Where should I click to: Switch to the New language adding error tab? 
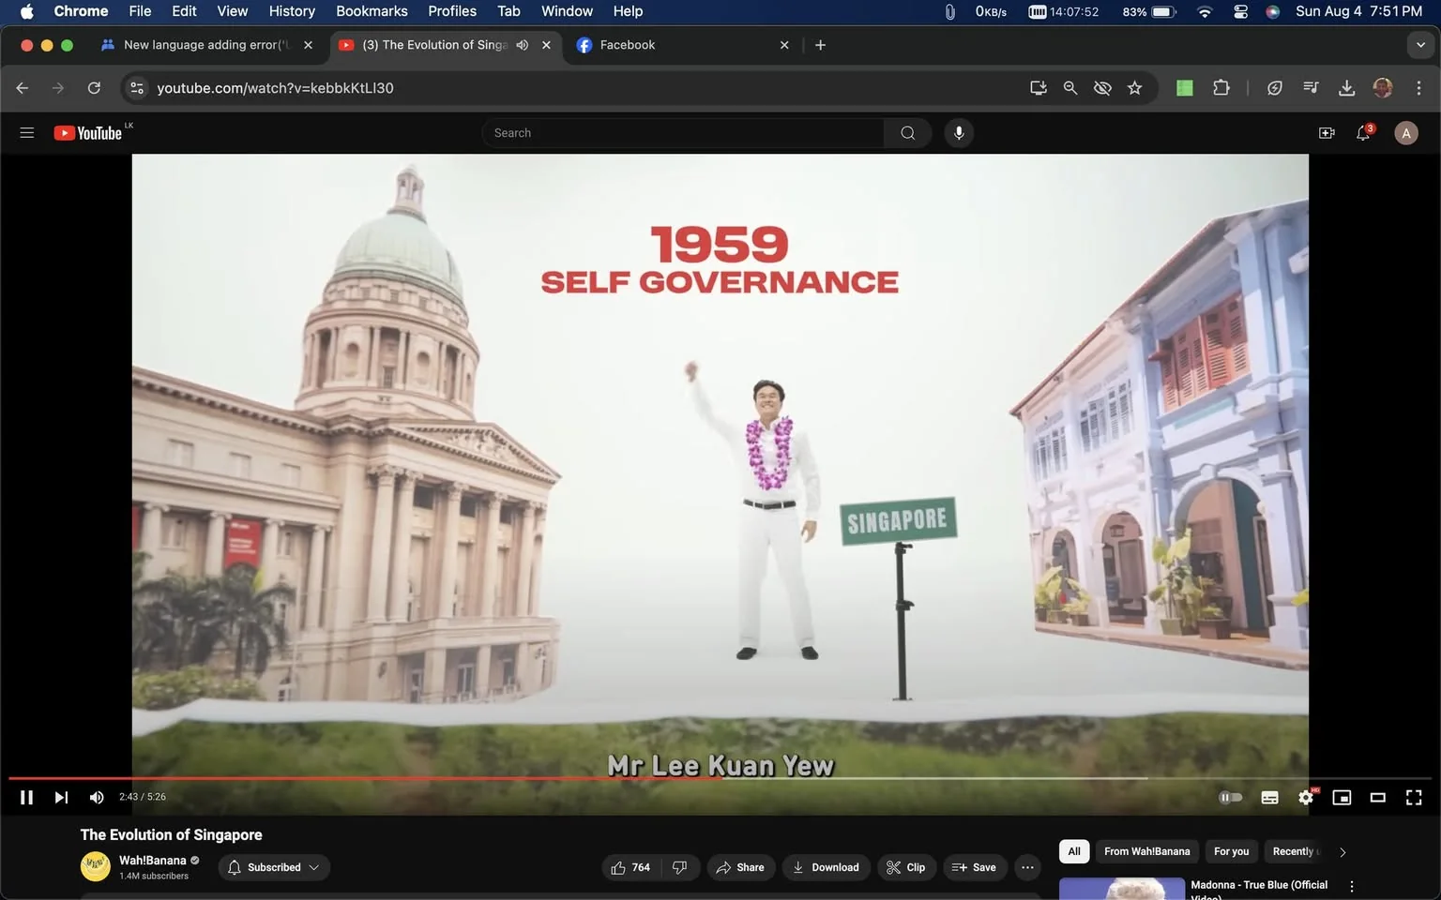point(206,45)
